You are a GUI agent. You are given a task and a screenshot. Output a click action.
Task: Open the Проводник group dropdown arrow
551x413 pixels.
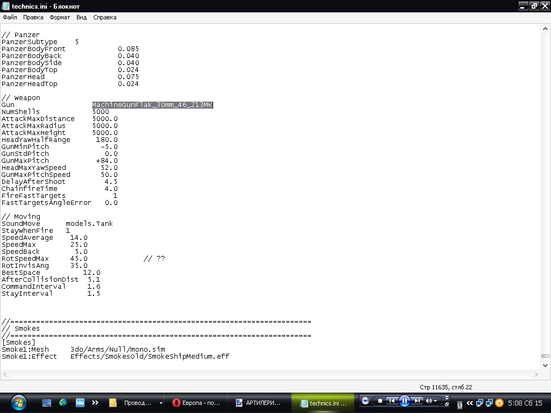(x=161, y=403)
